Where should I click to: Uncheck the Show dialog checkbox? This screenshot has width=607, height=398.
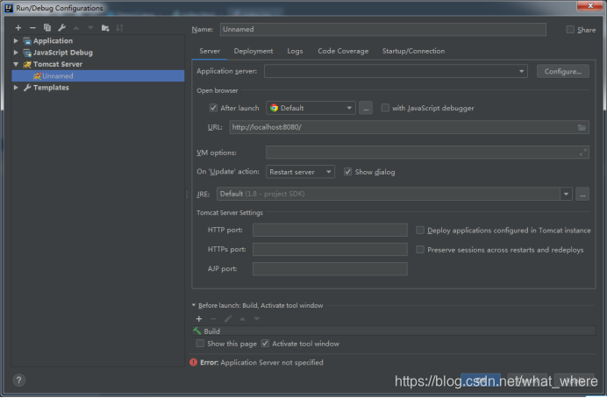pos(348,172)
